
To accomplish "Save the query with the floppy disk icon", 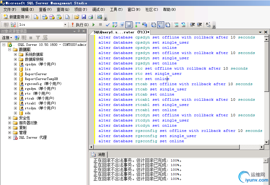I will pyautogui.click(x=84, y=17).
